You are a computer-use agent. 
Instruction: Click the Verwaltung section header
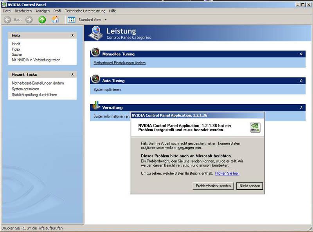(198, 108)
